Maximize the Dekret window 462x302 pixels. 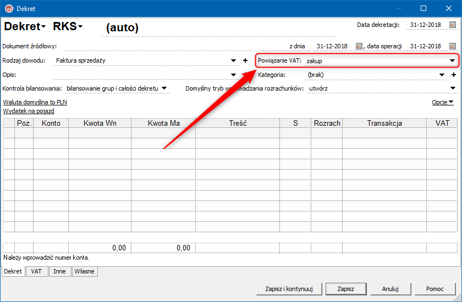(424, 8)
